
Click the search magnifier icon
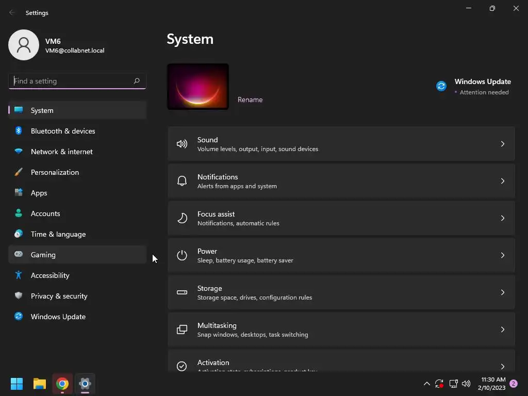click(x=137, y=81)
